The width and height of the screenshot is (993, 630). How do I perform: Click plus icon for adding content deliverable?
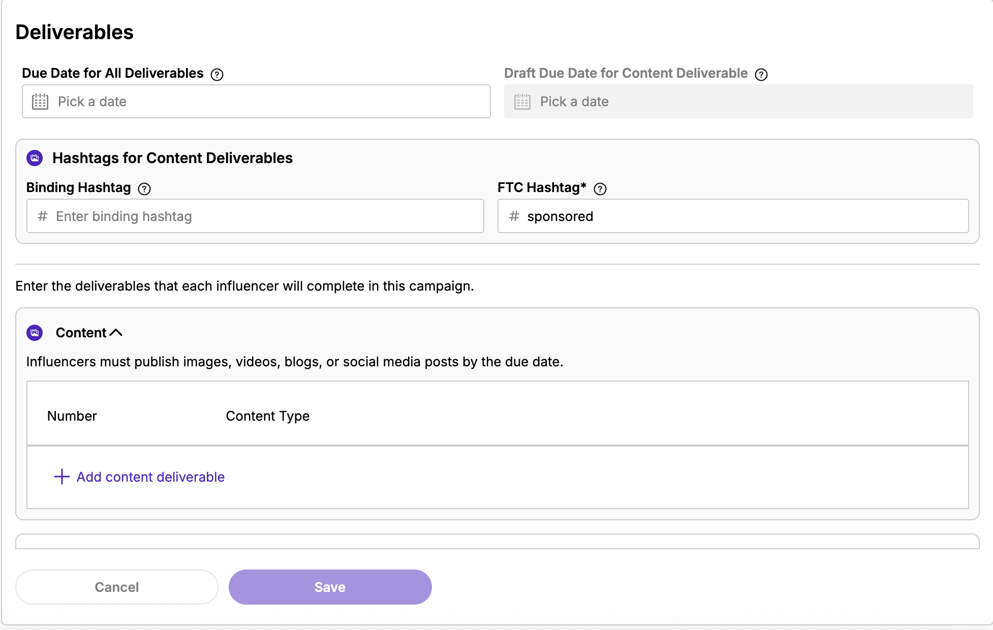click(62, 477)
